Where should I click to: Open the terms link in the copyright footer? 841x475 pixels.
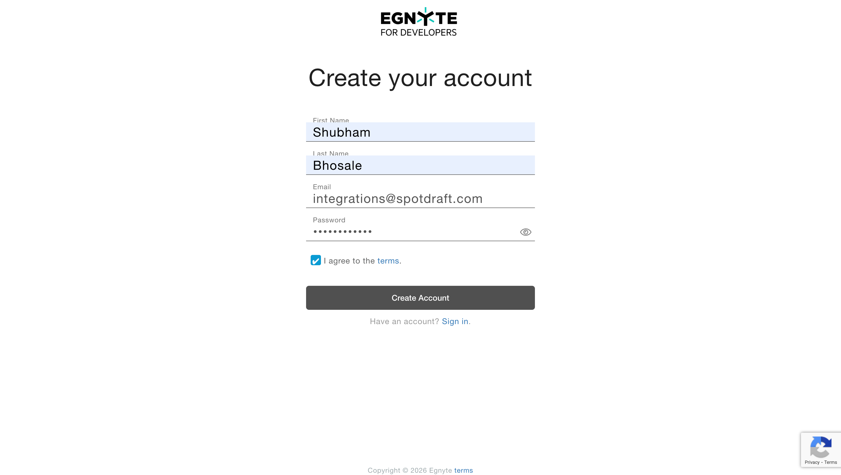tap(463, 470)
